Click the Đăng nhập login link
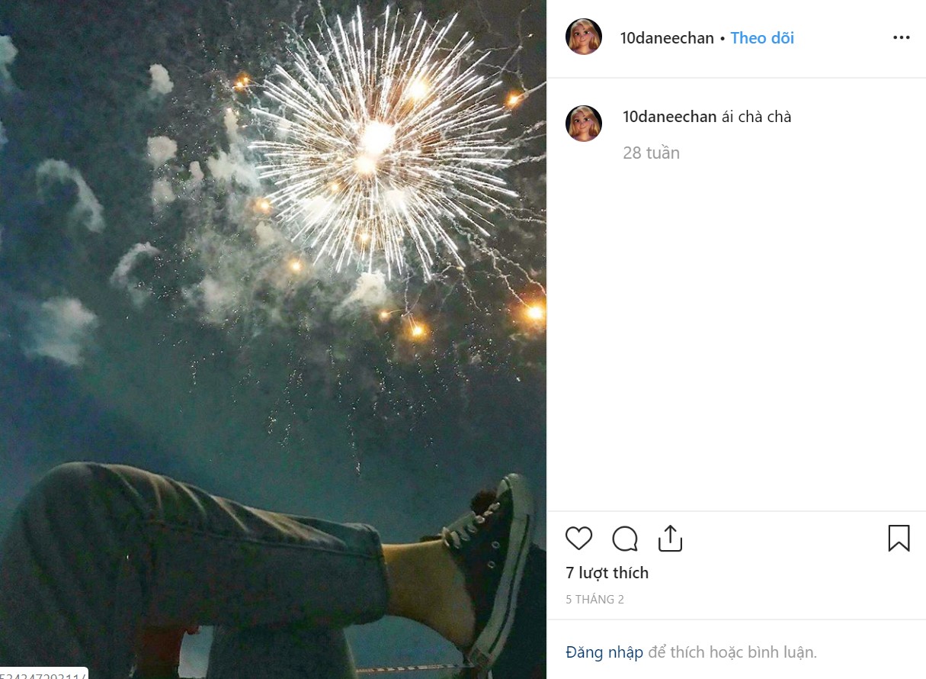The height and width of the screenshot is (679, 926). [604, 652]
